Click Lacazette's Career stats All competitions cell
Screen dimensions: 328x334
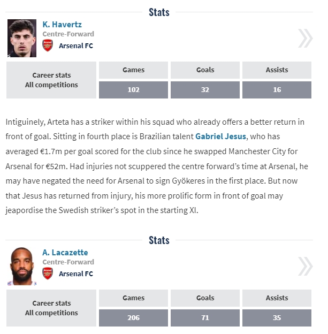[x=51, y=308]
